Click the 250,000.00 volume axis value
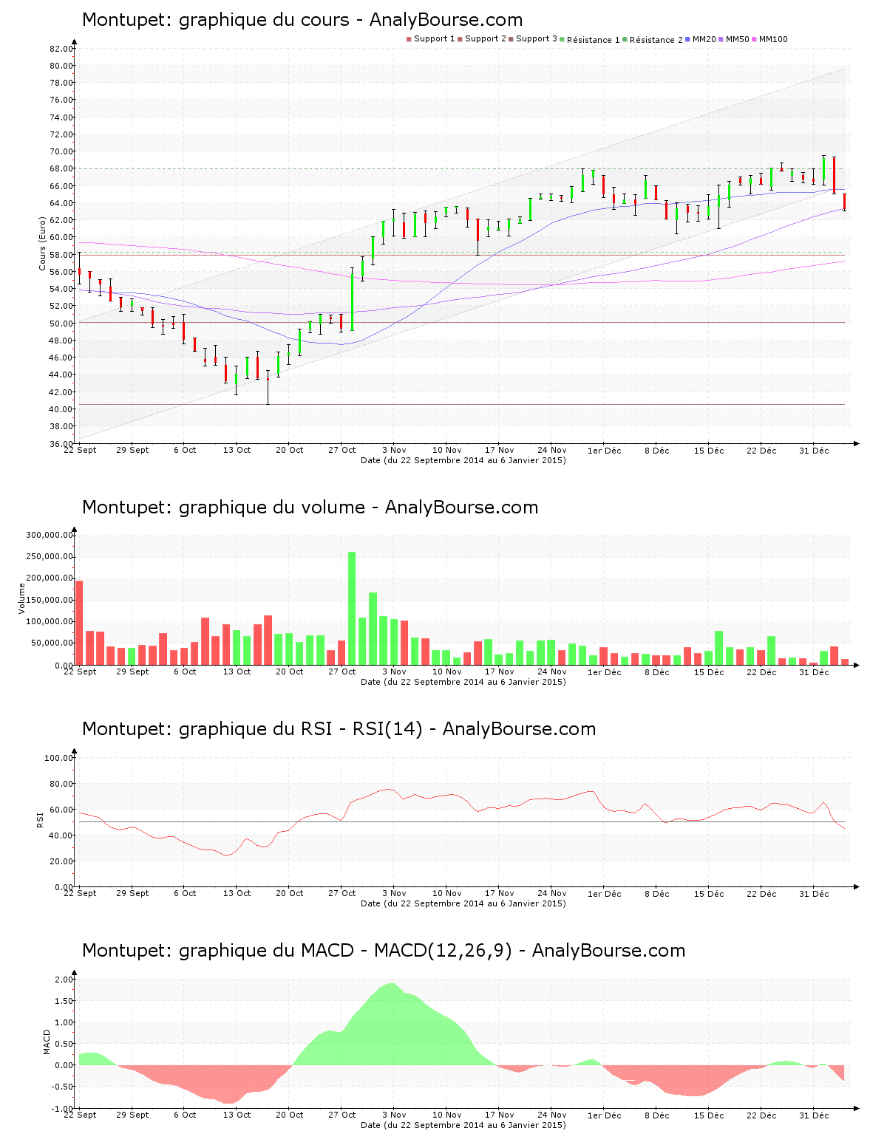887x1145 pixels. [x=49, y=556]
